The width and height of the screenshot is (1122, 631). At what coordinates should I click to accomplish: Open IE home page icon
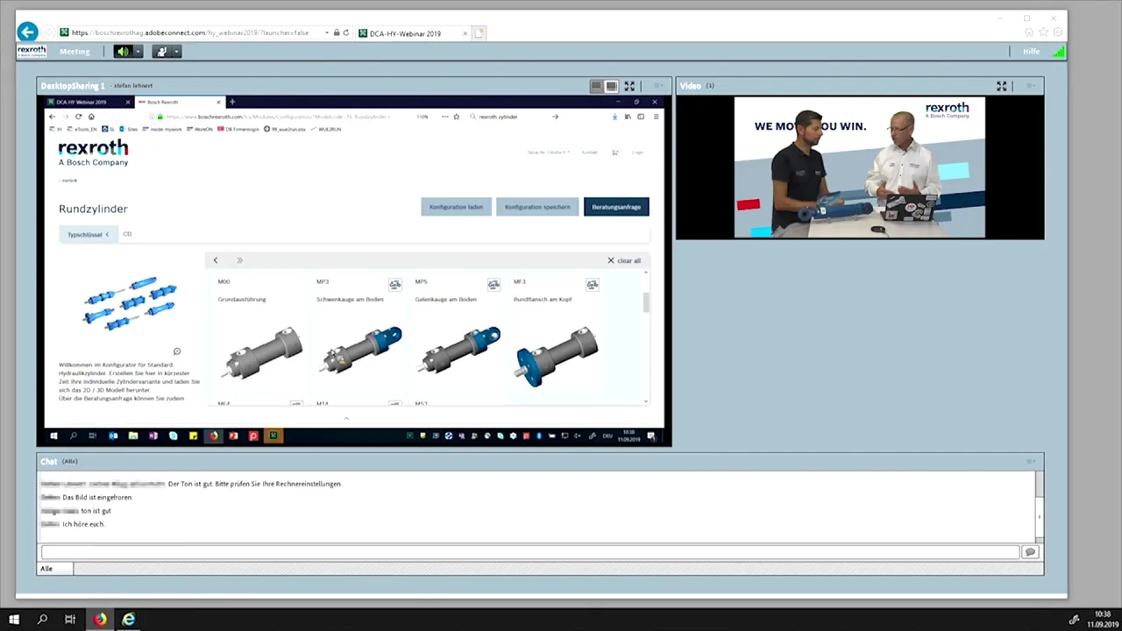[x=1029, y=32]
